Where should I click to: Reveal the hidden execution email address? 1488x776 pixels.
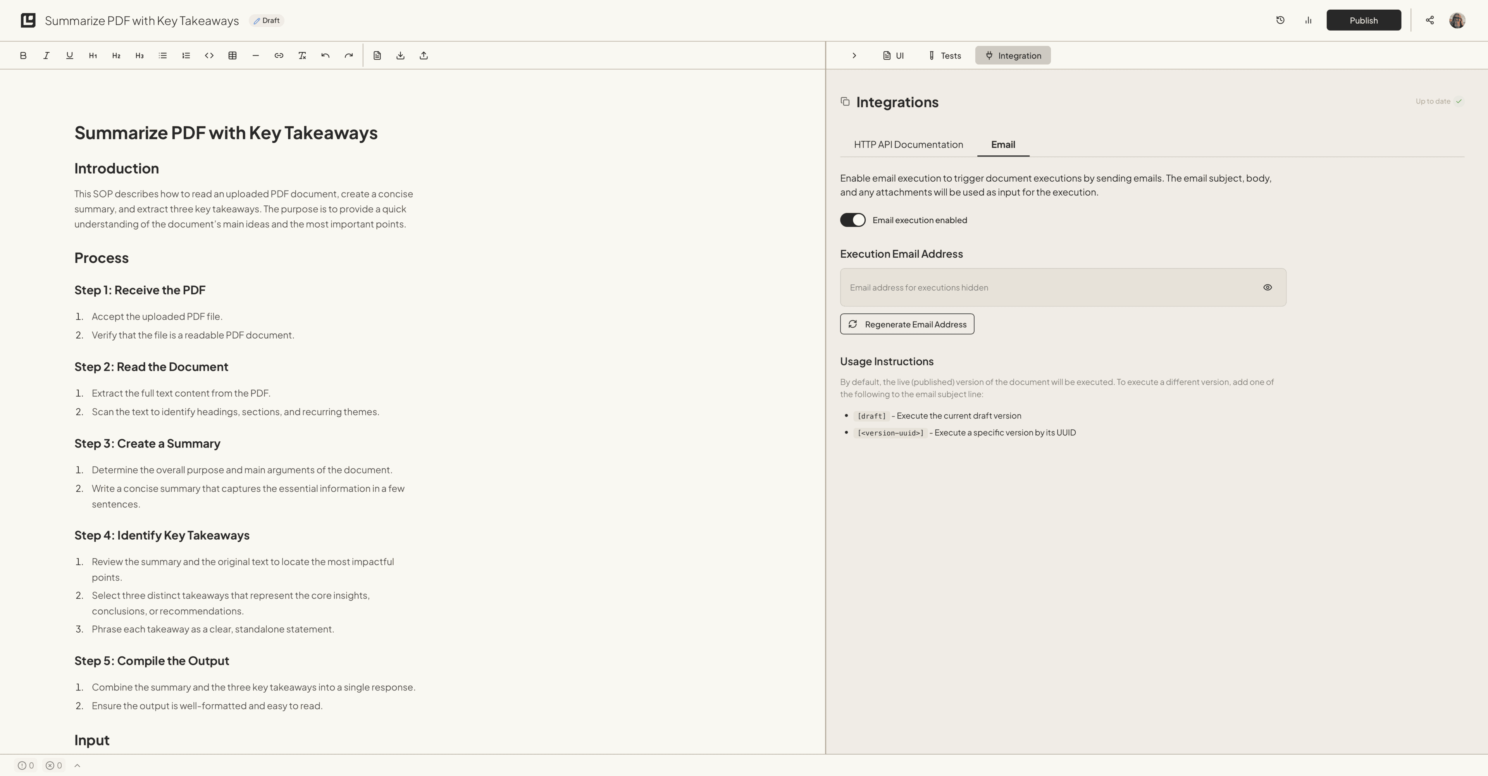(x=1268, y=287)
